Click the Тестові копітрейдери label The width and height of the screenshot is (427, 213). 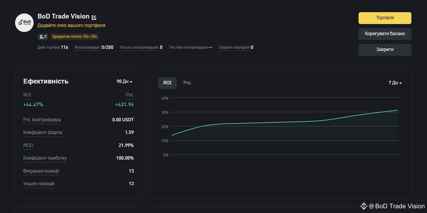(188, 47)
